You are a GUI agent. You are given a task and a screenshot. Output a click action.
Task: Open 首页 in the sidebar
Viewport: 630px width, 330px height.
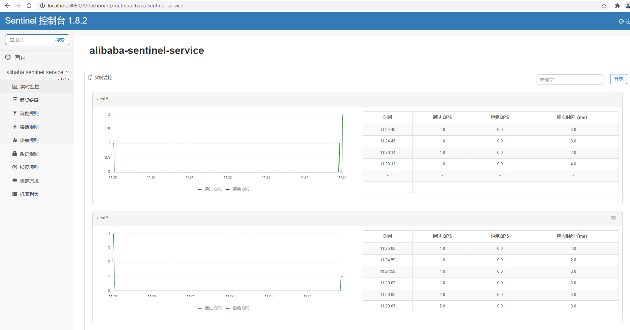20,57
